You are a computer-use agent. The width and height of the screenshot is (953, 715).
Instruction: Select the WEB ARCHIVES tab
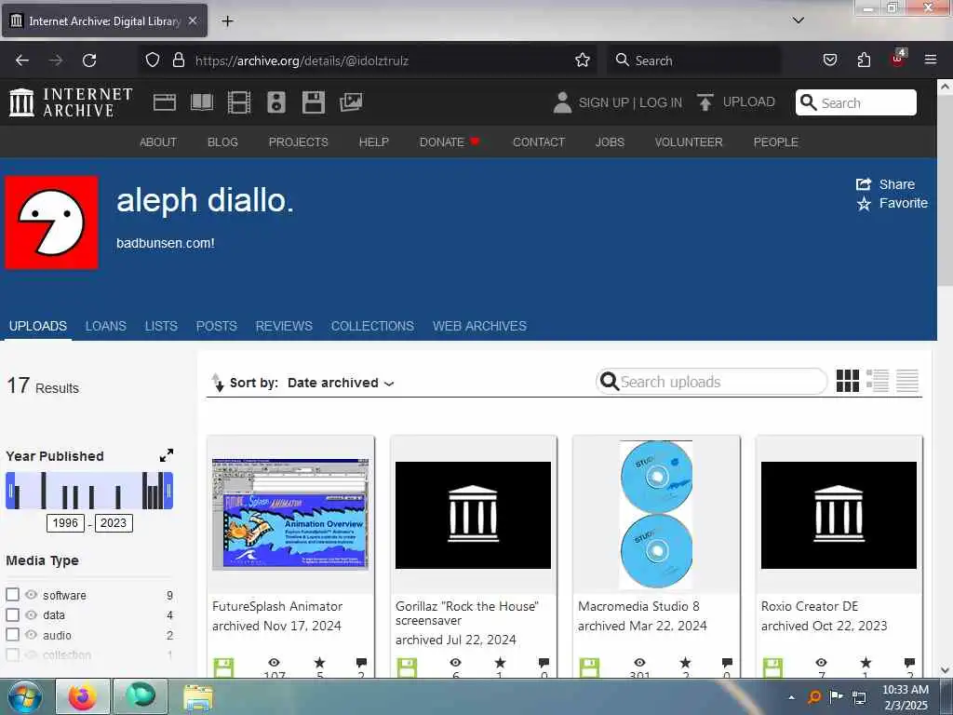pyautogui.click(x=479, y=326)
